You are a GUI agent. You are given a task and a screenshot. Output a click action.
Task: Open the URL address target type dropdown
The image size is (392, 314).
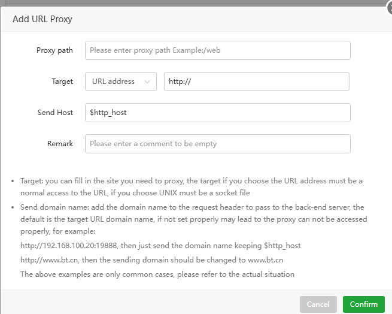pyautogui.click(x=120, y=81)
